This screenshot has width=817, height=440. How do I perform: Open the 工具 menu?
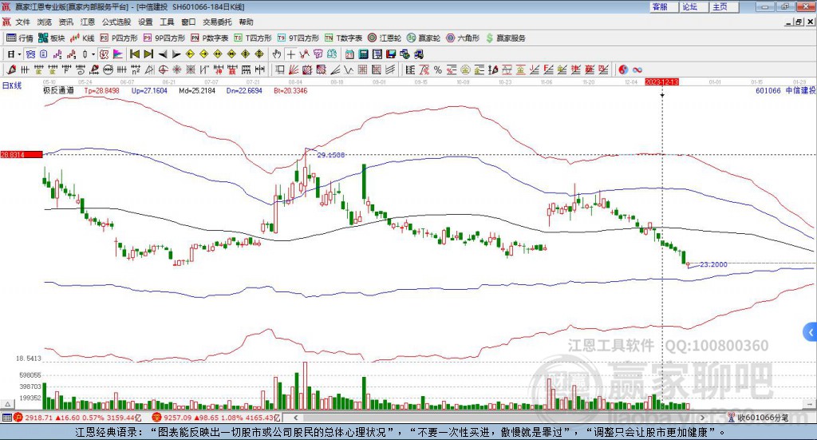[167, 22]
